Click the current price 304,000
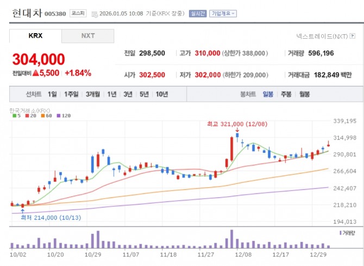This screenshot has width=364, height=266. pyautogui.click(x=39, y=59)
